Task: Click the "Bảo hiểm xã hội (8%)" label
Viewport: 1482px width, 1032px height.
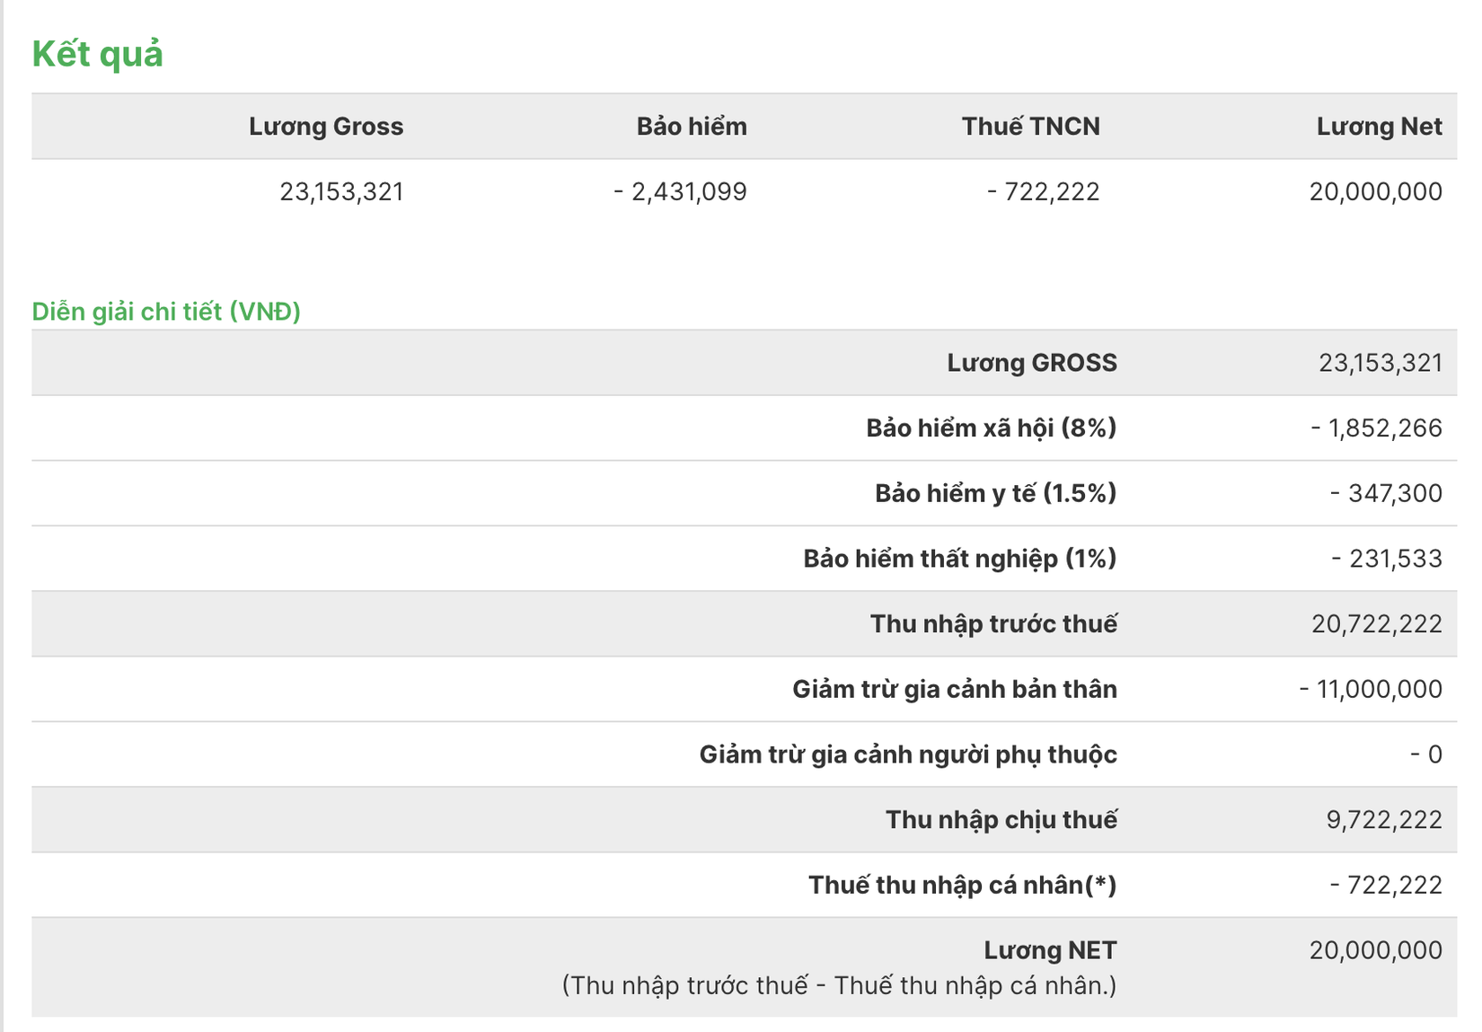Action: coord(991,428)
